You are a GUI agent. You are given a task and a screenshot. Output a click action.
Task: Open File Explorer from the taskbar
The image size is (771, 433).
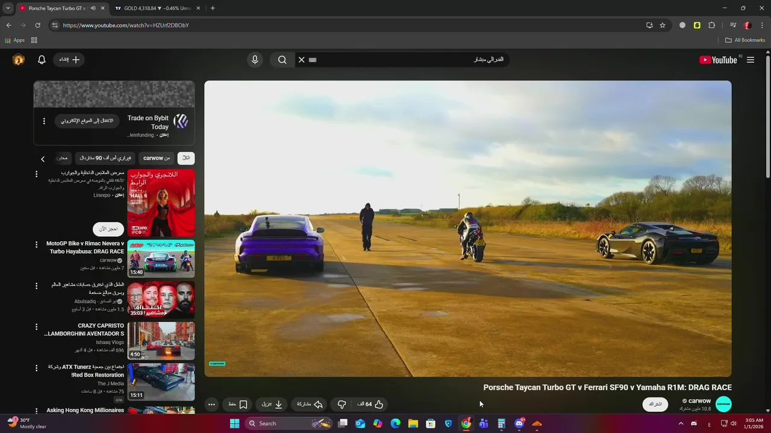[413, 423]
